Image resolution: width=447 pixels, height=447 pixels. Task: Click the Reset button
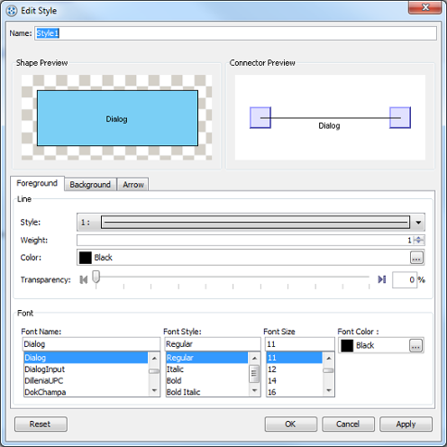41,424
